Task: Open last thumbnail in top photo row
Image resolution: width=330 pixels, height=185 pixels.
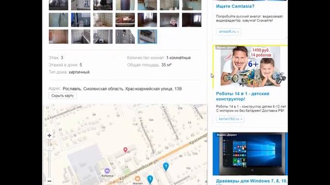Action: (x=192, y=5)
